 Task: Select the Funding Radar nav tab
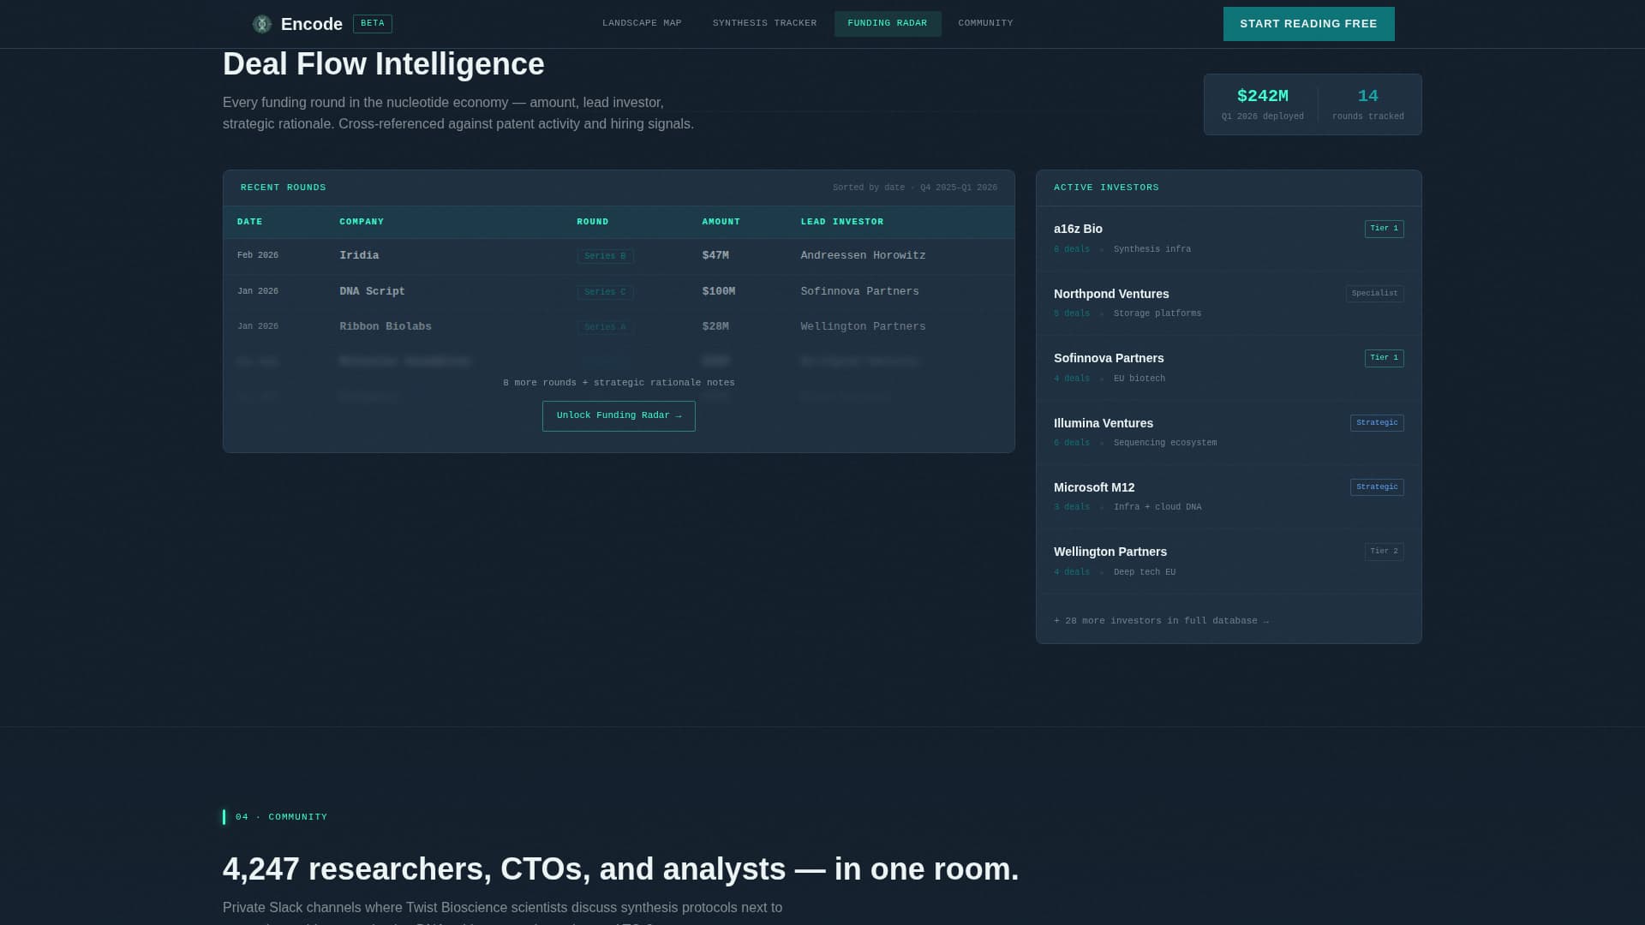pyautogui.click(x=888, y=24)
